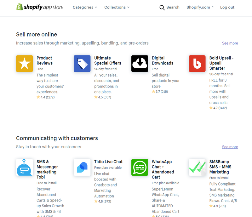
Task: Open the Tidio Live Chat bubble icon
Action: coord(82,167)
